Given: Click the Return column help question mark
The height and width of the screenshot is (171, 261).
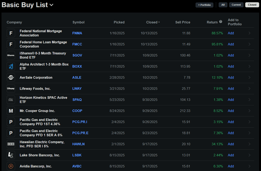Looking at the screenshot, I should [221, 22].
